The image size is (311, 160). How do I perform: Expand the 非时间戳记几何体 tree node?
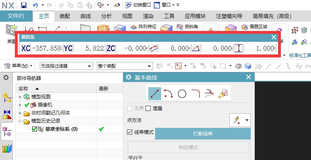(20, 113)
